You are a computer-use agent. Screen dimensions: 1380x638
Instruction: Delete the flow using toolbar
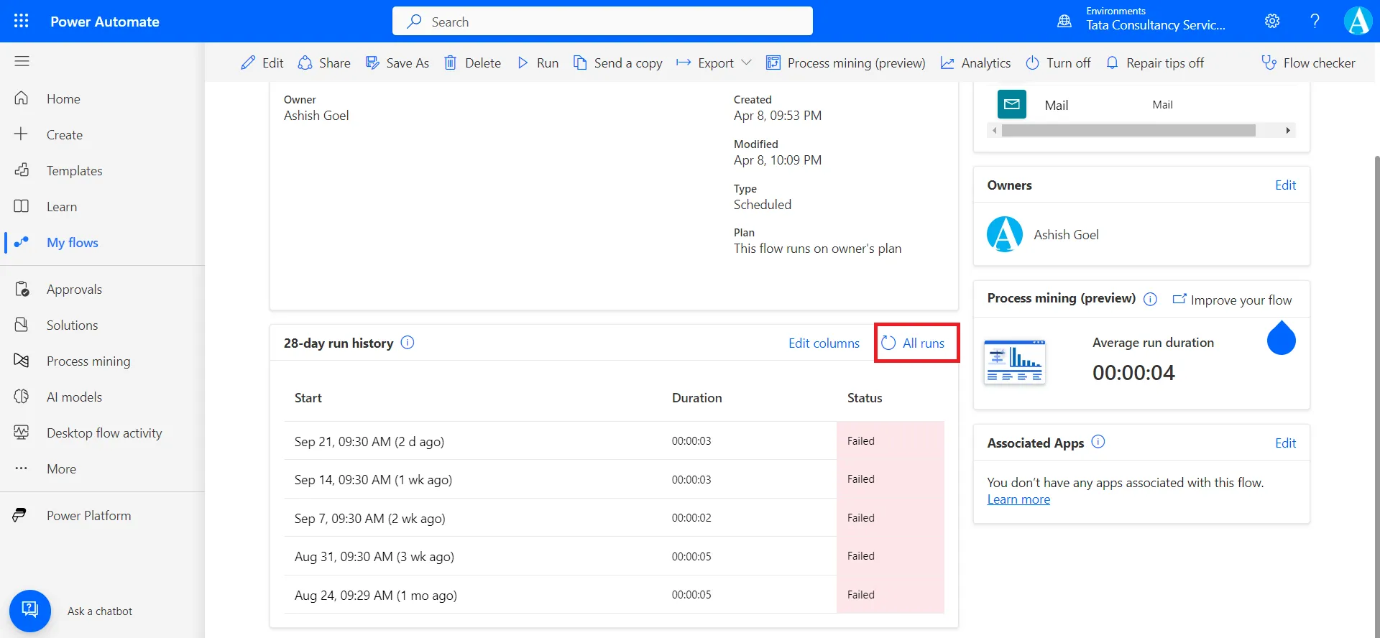point(472,63)
